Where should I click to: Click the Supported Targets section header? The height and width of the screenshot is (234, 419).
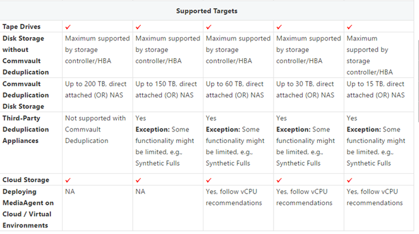coord(207,11)
